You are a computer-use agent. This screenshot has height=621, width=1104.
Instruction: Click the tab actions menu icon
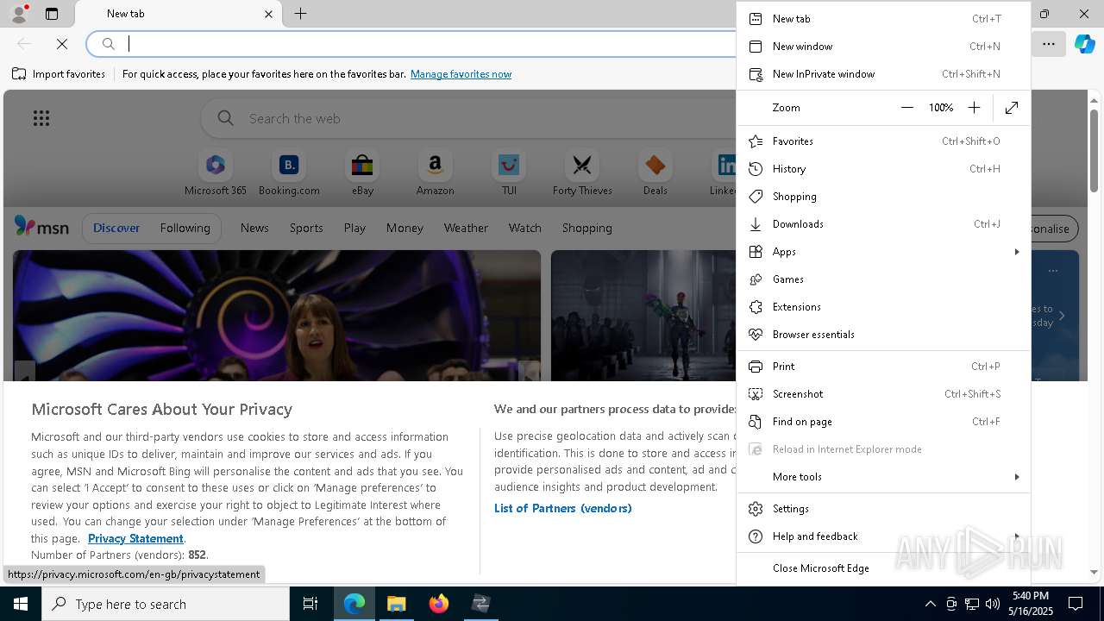52,14
